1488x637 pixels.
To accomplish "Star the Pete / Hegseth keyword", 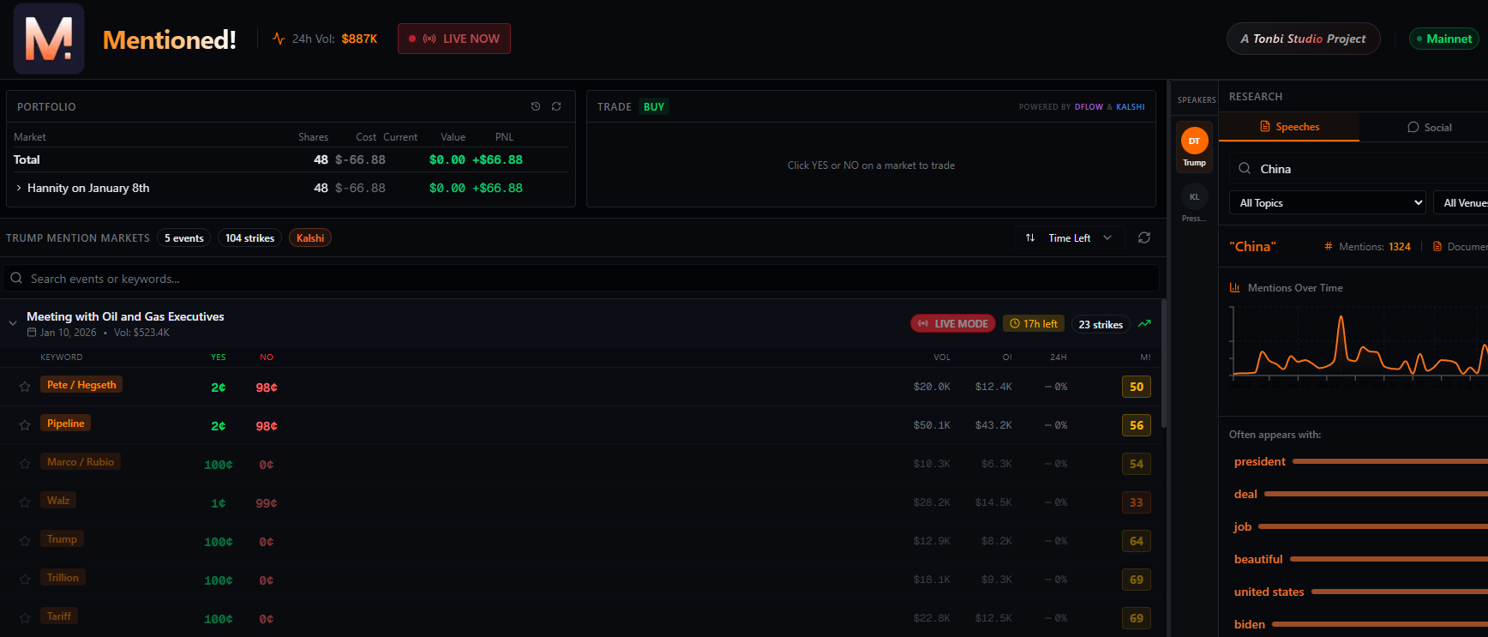I will [25, 387].
